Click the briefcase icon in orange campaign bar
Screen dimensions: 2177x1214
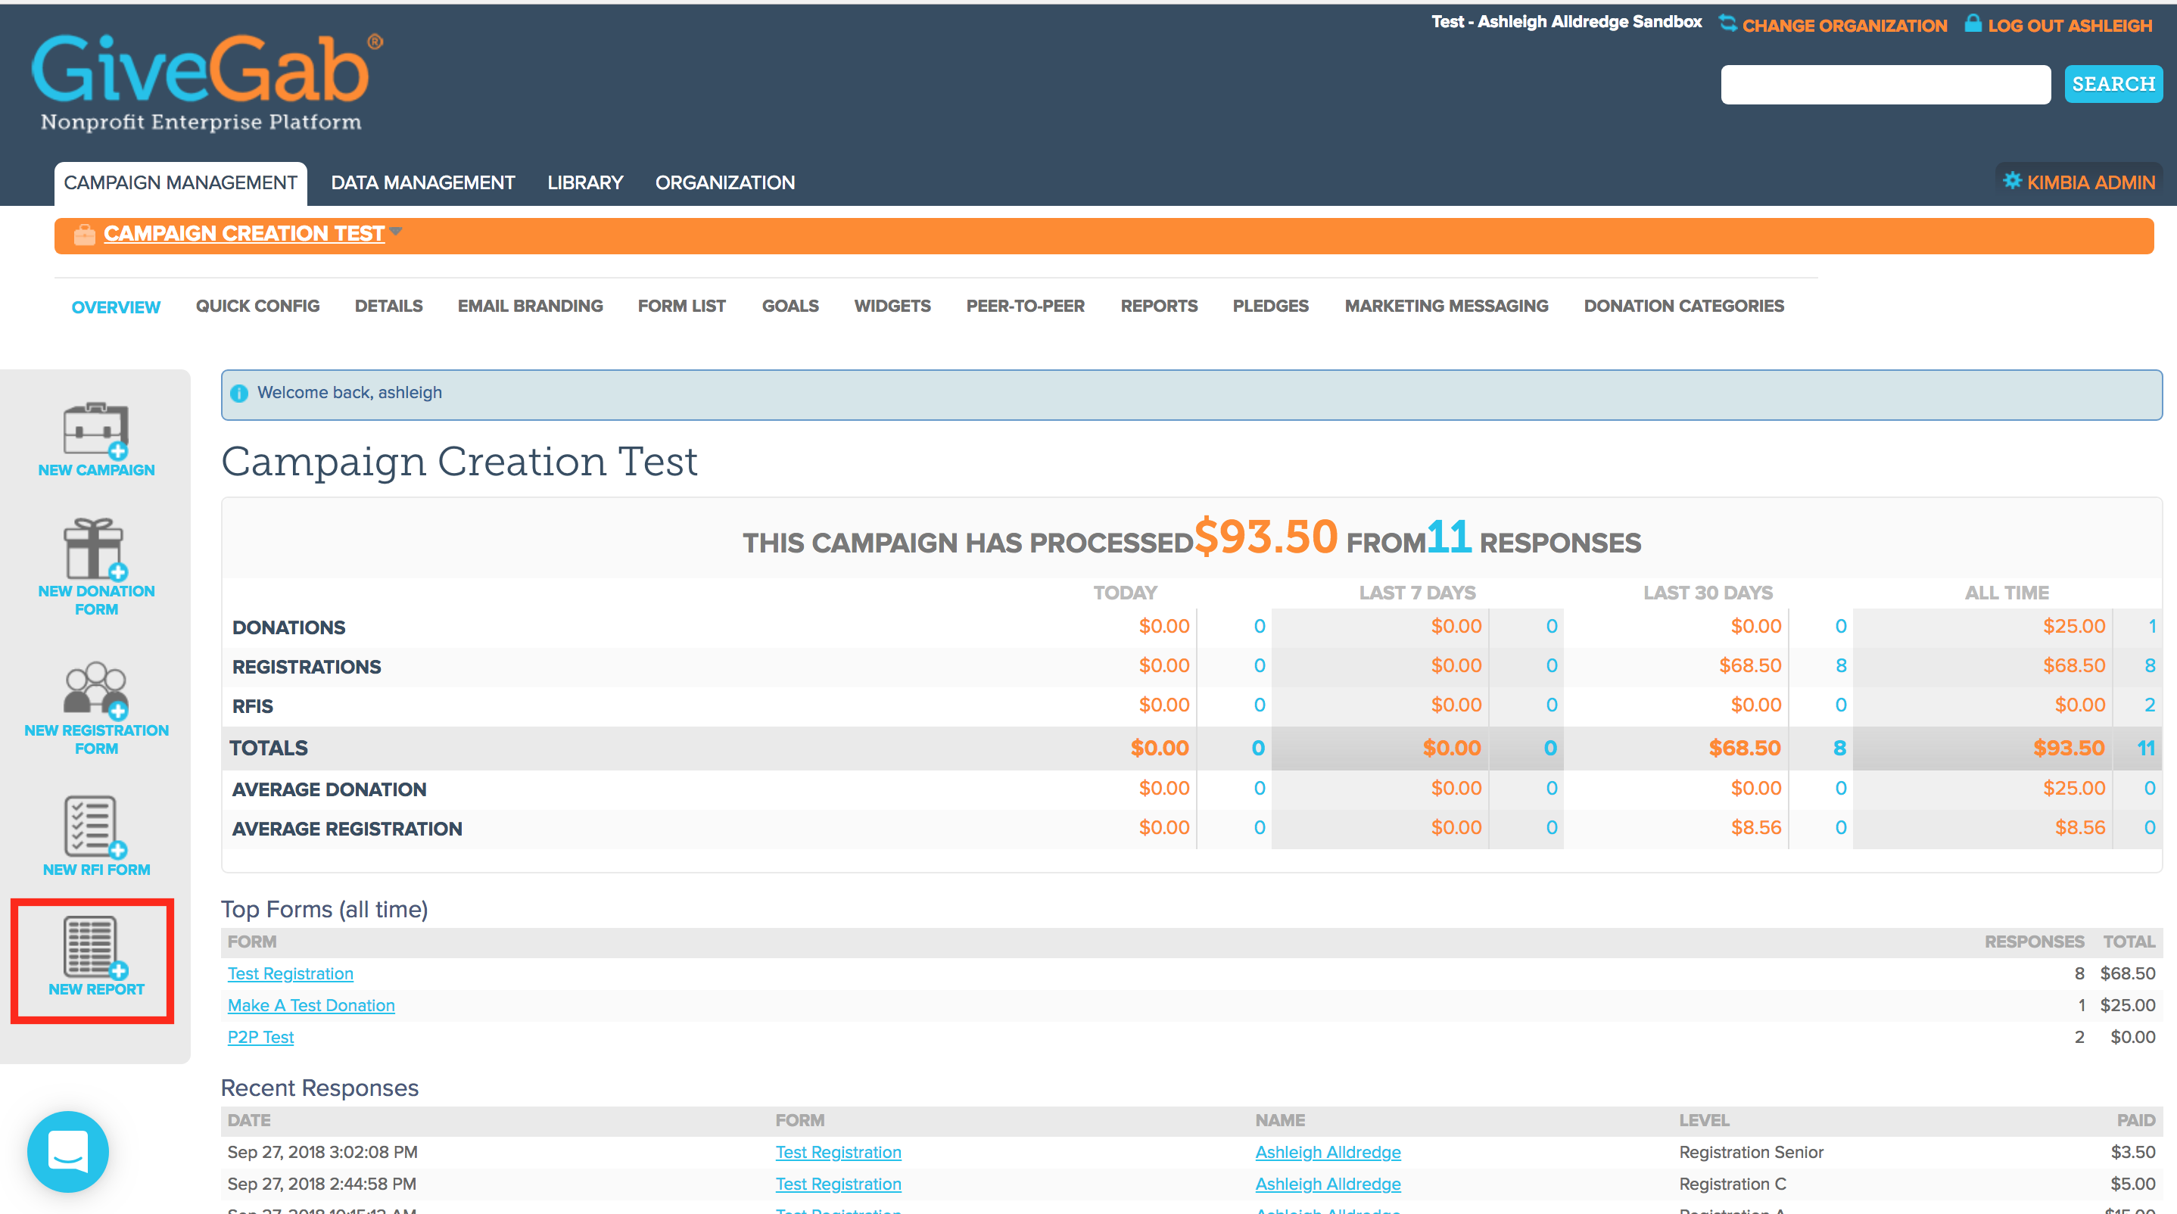(x=84, y=234)
